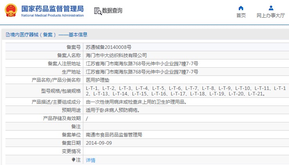The width and height of the screenshot is (289, 165).
Task: Select filing date 2014-09-09
Action: pos(99,143)
